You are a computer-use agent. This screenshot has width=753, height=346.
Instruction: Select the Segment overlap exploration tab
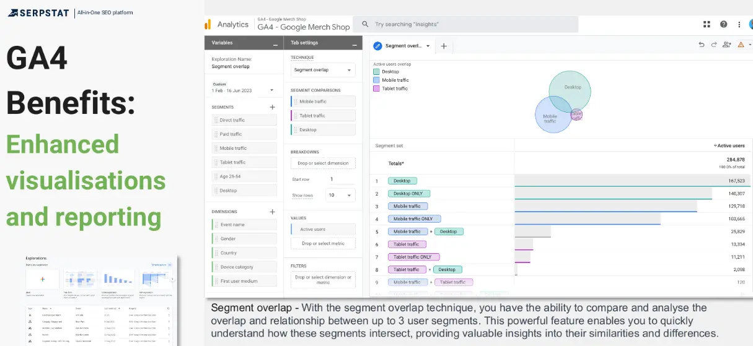403,46
